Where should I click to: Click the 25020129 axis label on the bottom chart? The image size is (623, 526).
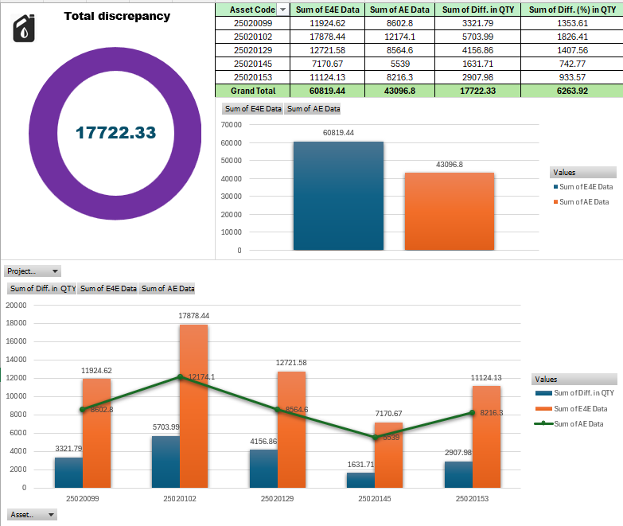277,499
